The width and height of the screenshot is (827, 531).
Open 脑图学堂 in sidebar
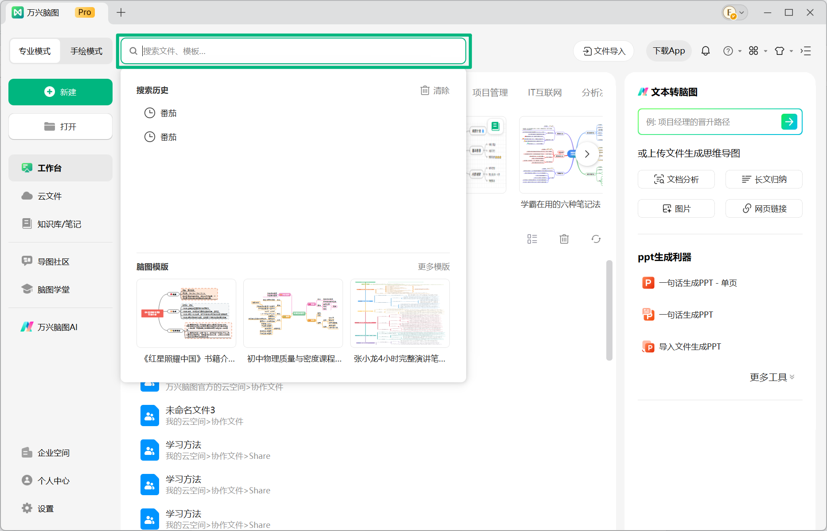[46, 289]
